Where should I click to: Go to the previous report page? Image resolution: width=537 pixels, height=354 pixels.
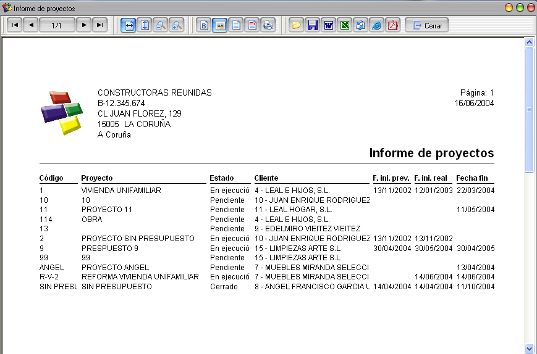[x=31, y=25]
